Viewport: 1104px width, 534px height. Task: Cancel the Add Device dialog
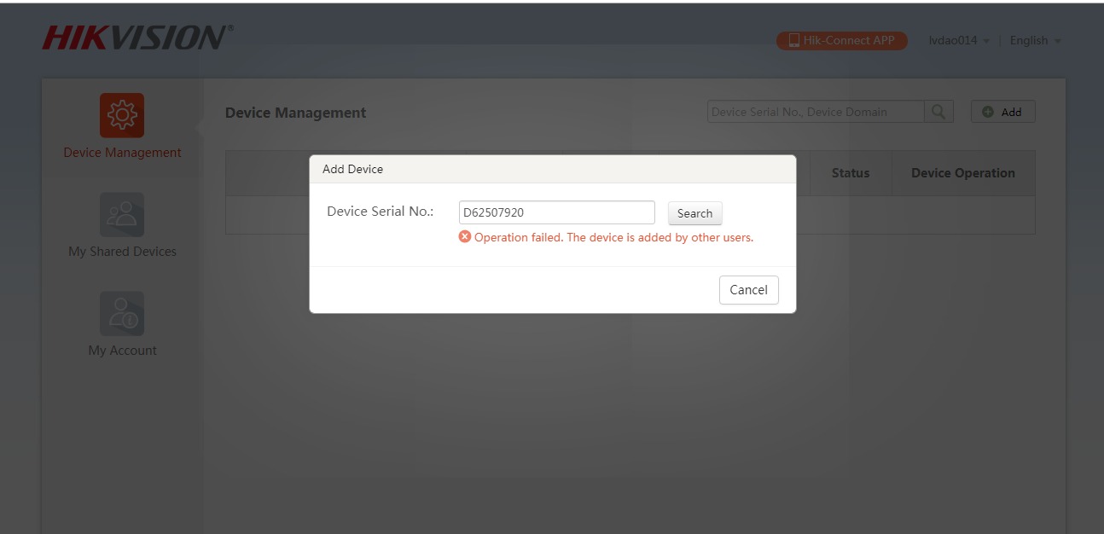coord(748,290)
